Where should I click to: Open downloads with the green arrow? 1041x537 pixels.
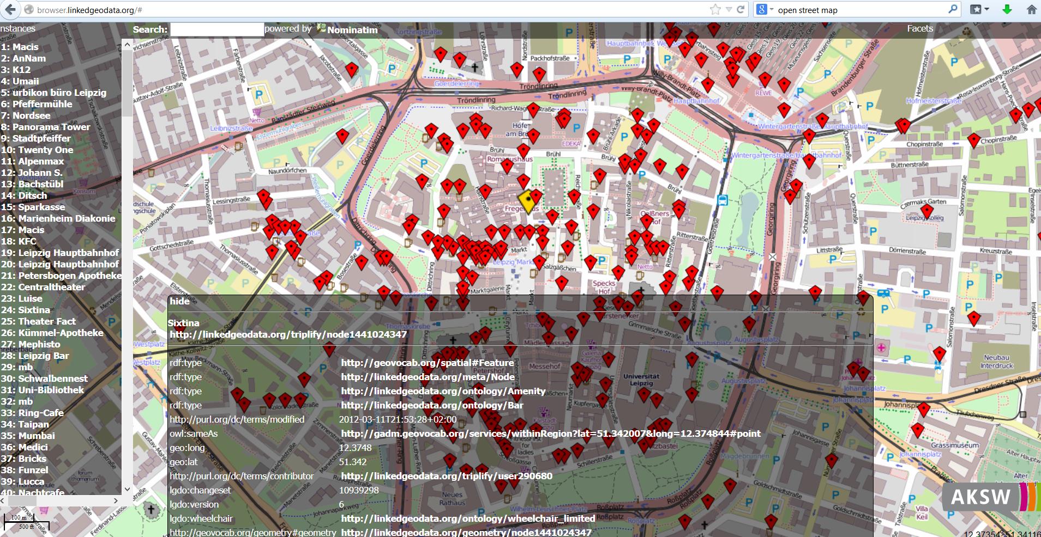[1007, 9]
